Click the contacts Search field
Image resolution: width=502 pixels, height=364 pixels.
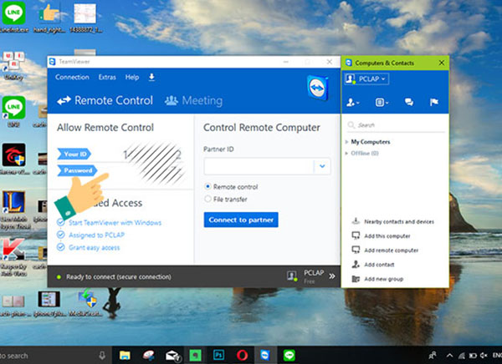[x=396, y=125]
